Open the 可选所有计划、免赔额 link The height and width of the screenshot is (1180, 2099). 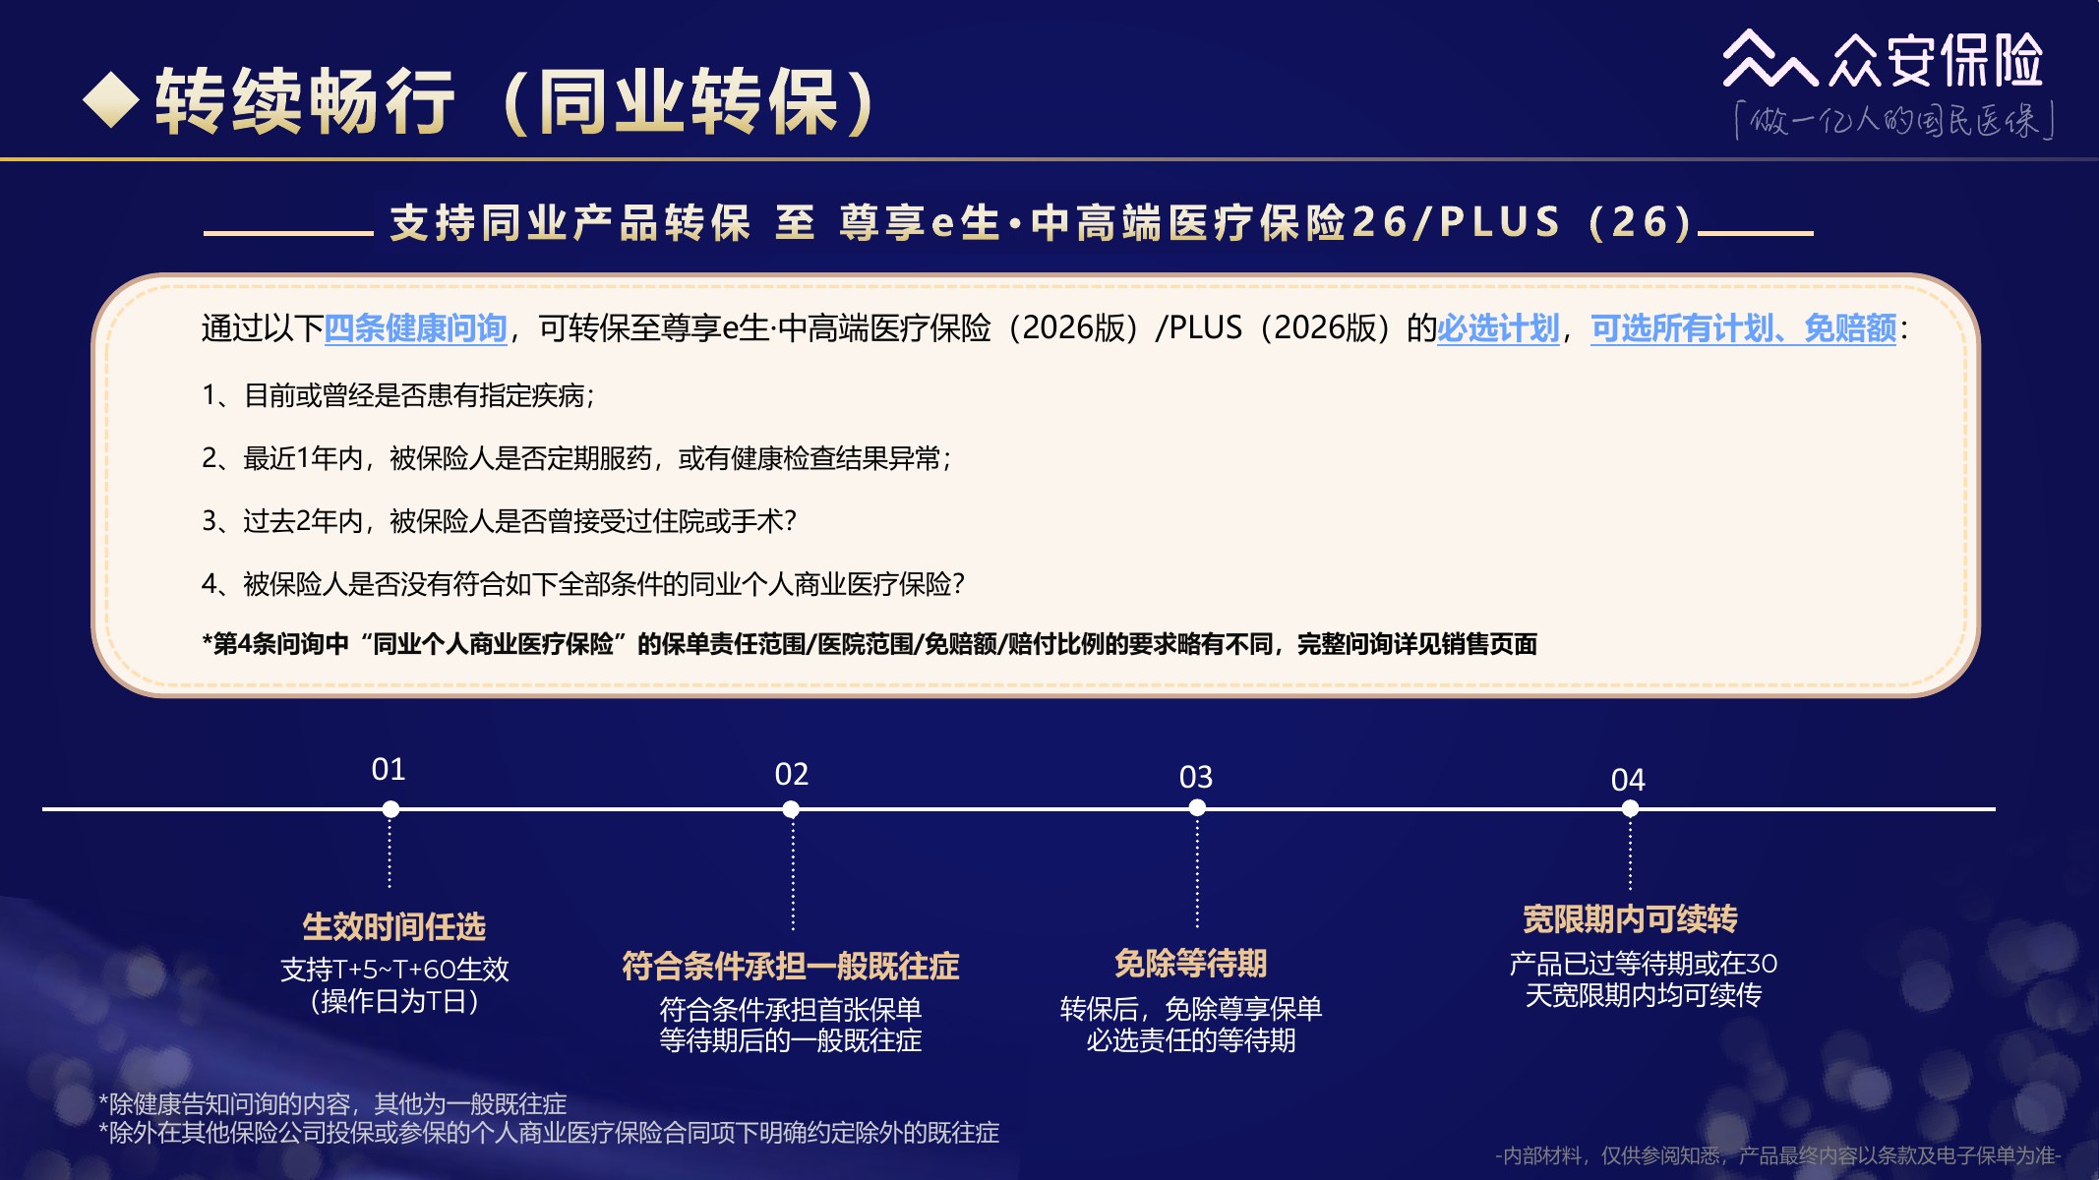pos(1743,328)
